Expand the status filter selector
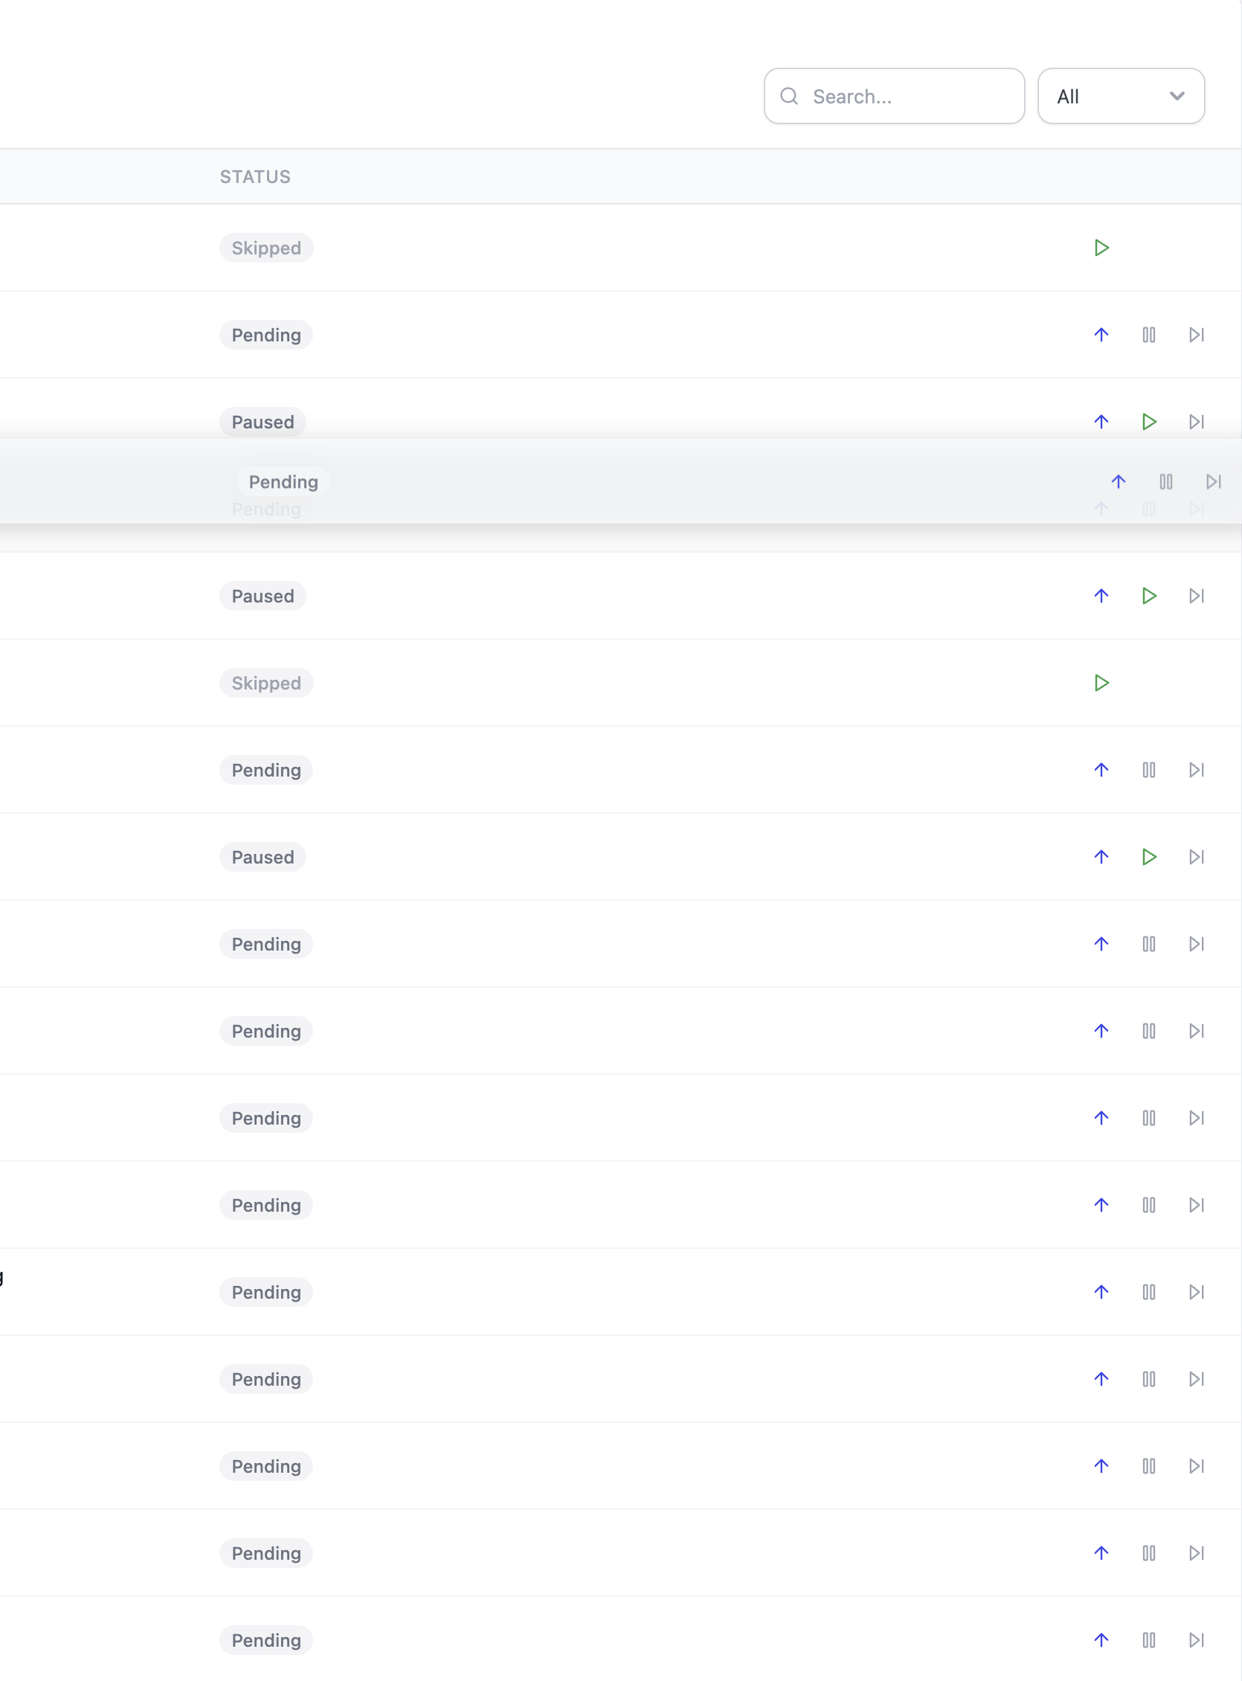The image size is (1242, 1681). point(1121,96)
